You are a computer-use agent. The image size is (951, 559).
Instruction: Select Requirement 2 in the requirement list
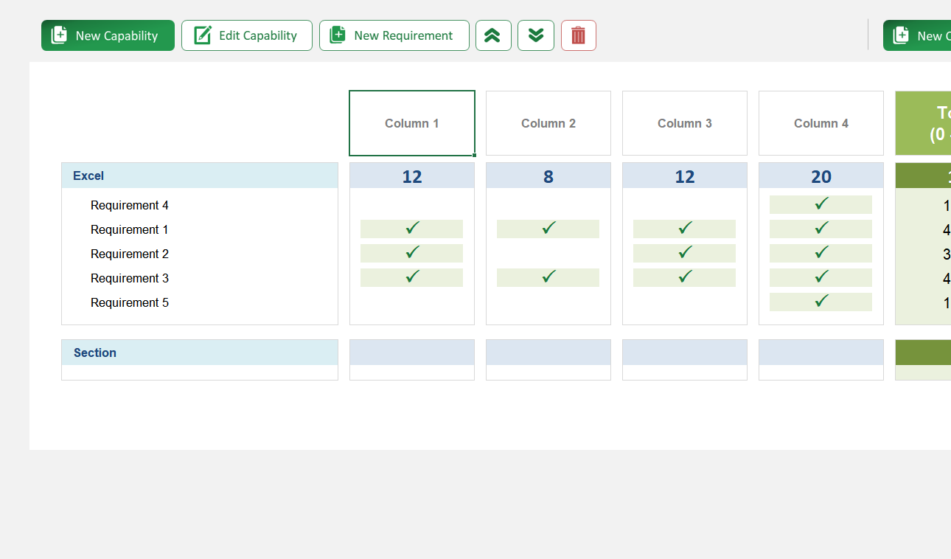(130, 253)
